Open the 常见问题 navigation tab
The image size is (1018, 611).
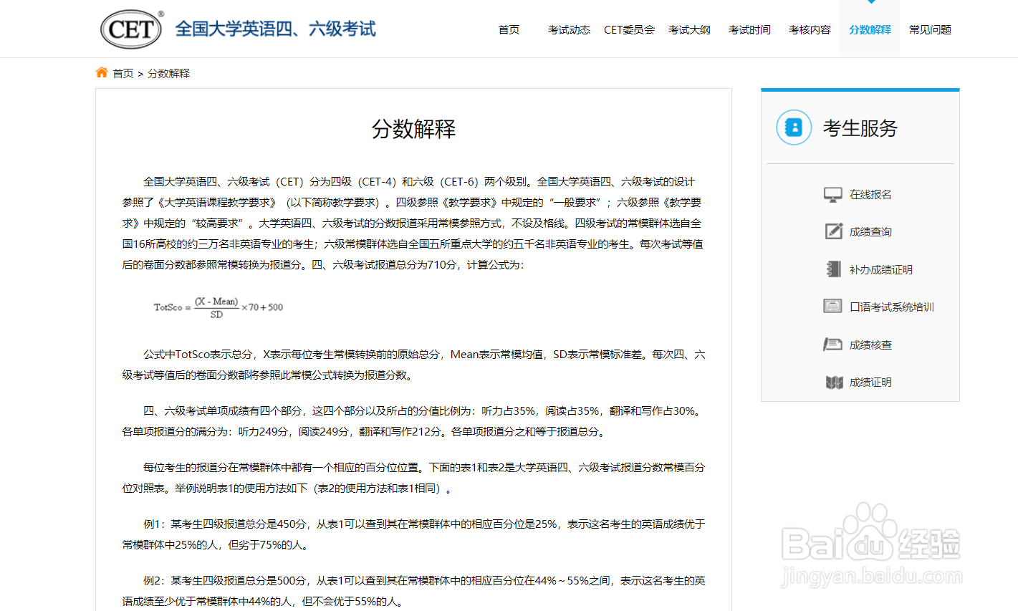click(930, 29)
